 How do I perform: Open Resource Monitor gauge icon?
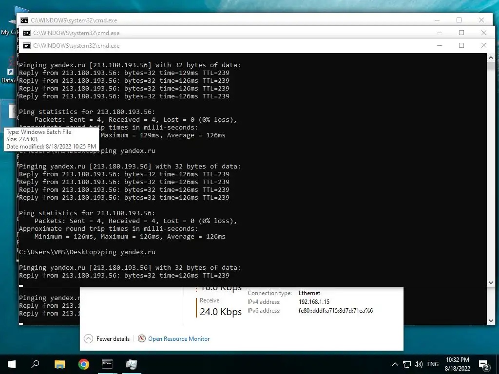(x=142, y=339)
